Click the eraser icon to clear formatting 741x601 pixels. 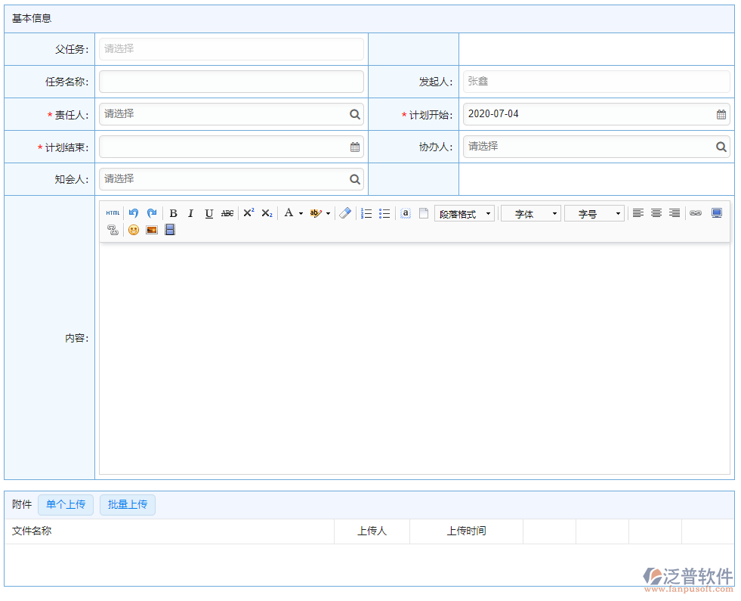pos(344,212)
